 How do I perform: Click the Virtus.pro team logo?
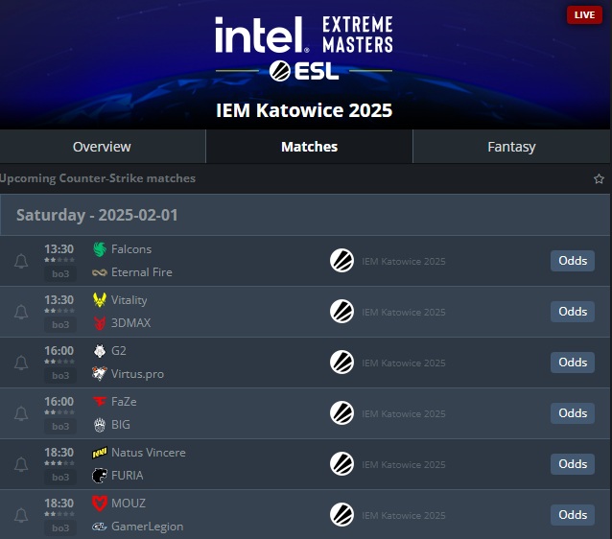pyautogui.click(x=100, y=374)
